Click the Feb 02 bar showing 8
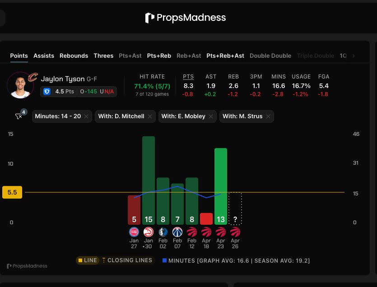The height and width of the screenshot is (287, 377). point(163,201)
